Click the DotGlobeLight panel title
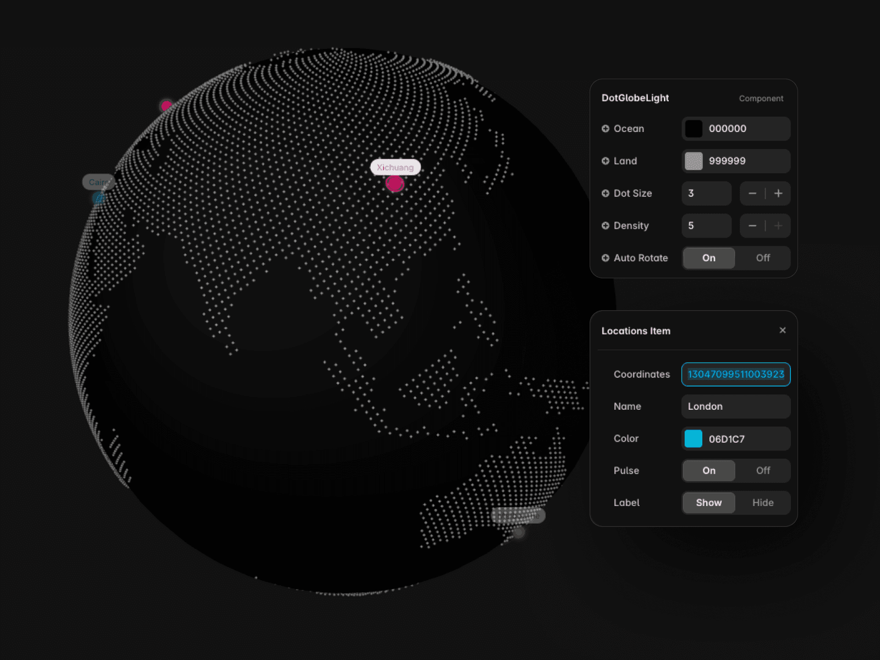This screenshot has height=660, width=880. click(x=635, y=98)
